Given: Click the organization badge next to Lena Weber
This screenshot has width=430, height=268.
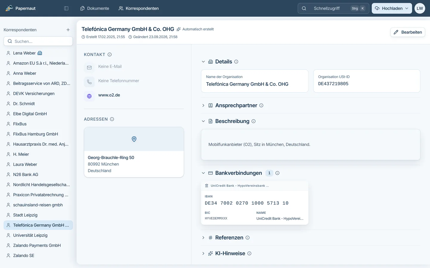Looking at the screenshot, I should [40, 53].
